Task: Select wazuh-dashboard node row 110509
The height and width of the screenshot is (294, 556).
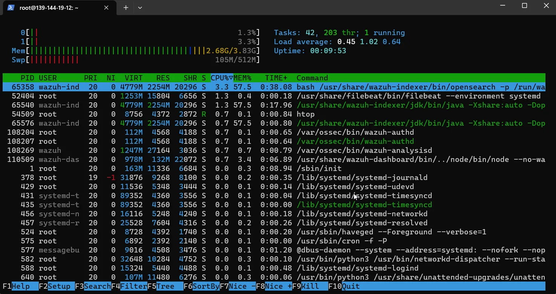Action: tap(274, 159)
